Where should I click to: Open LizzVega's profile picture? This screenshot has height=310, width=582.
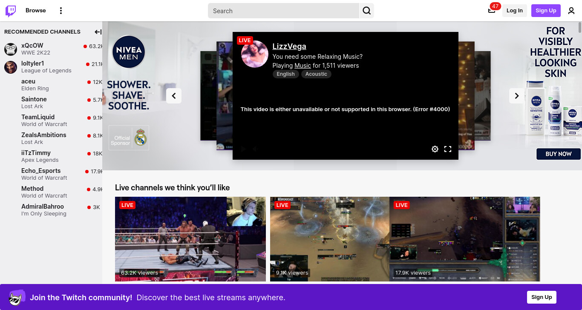tap(255, 54)
